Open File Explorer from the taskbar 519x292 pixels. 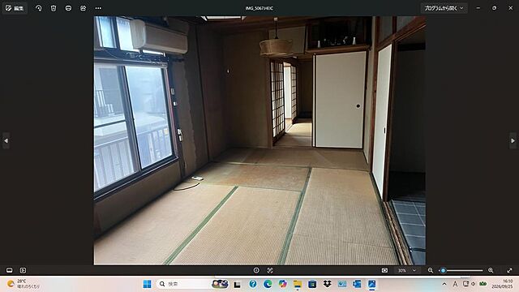(x=298, y=284)
